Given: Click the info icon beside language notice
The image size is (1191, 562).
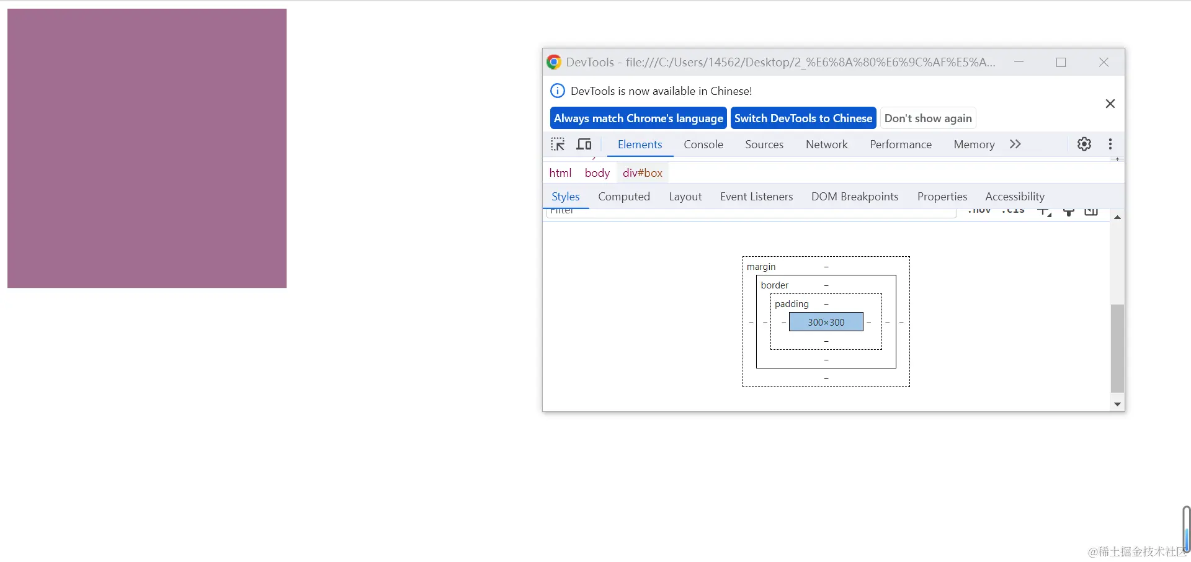Looking at the screenshot, I should (558, 91).
